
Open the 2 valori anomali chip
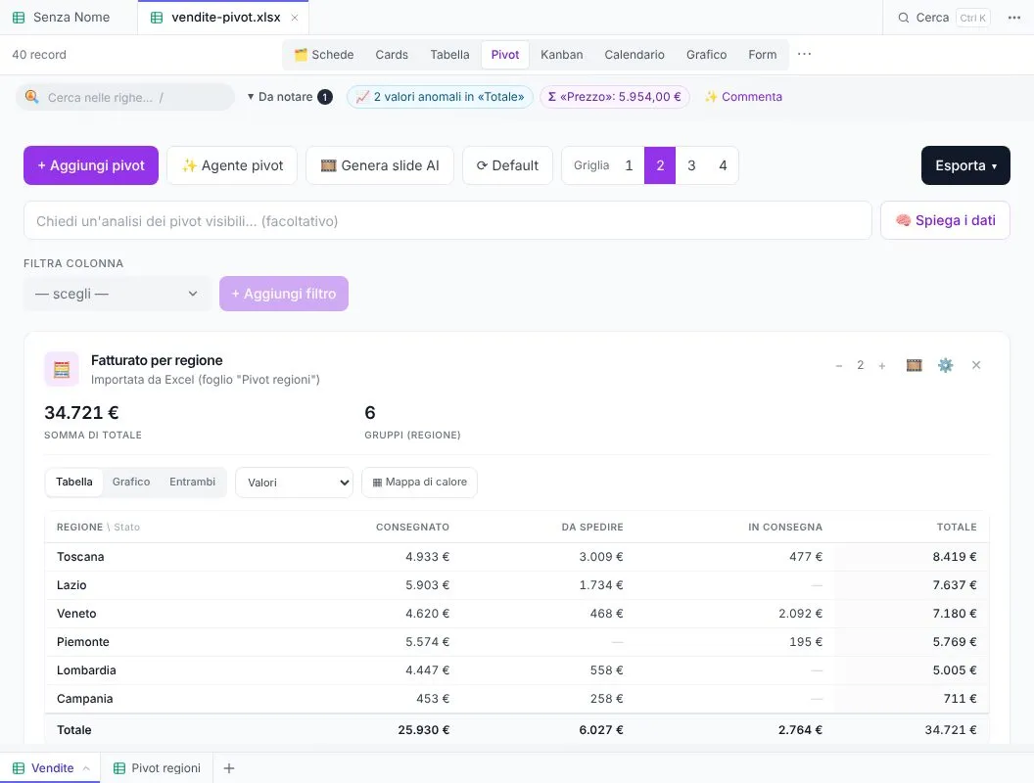coord(440,97)
